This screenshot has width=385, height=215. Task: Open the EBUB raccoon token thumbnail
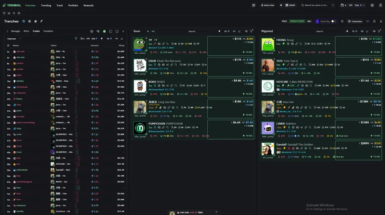pyautogui.click(x=140, y=65)
